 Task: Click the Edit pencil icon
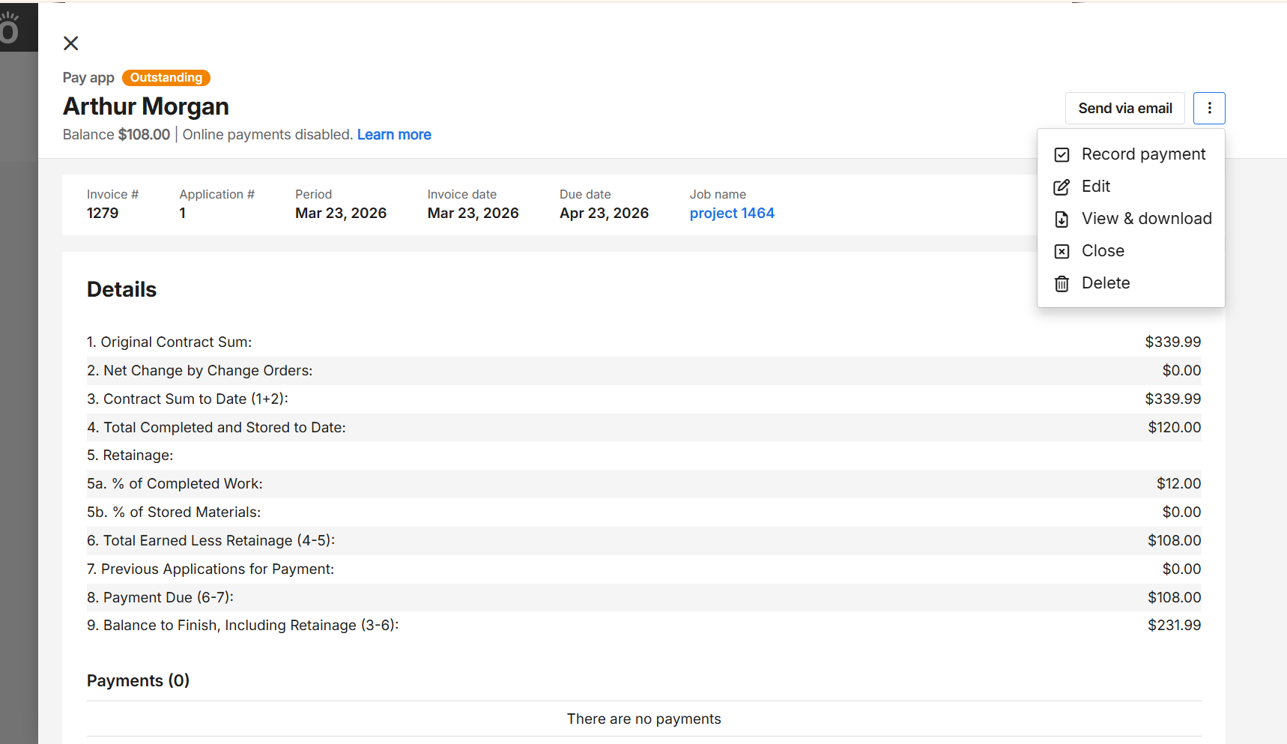pos(1062,187)
